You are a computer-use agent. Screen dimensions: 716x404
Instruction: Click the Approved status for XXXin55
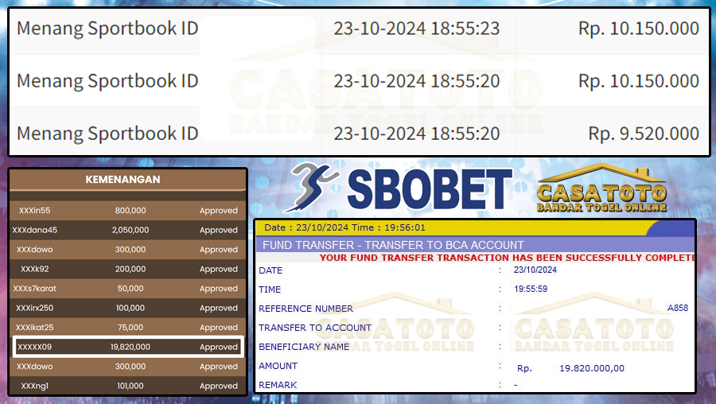coord(218,211)
